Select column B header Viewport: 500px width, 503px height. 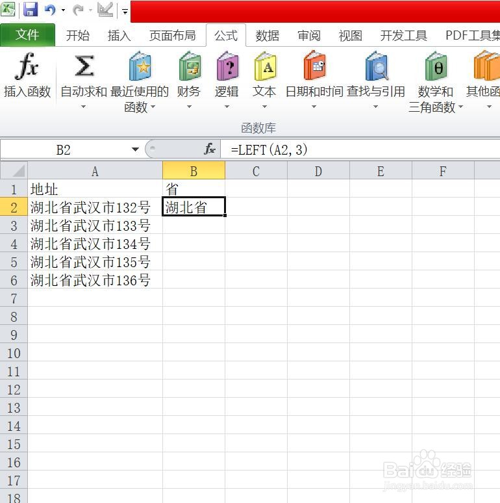[194, 171]
